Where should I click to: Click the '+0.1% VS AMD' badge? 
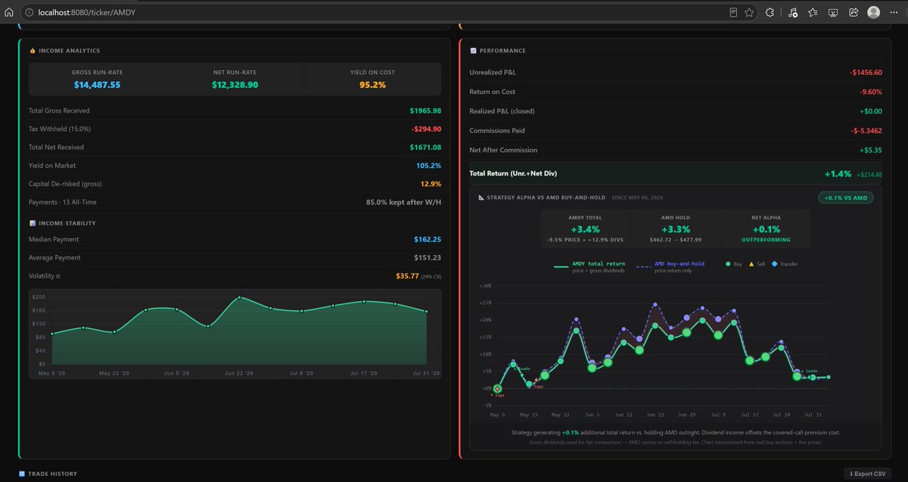(845, 197)
